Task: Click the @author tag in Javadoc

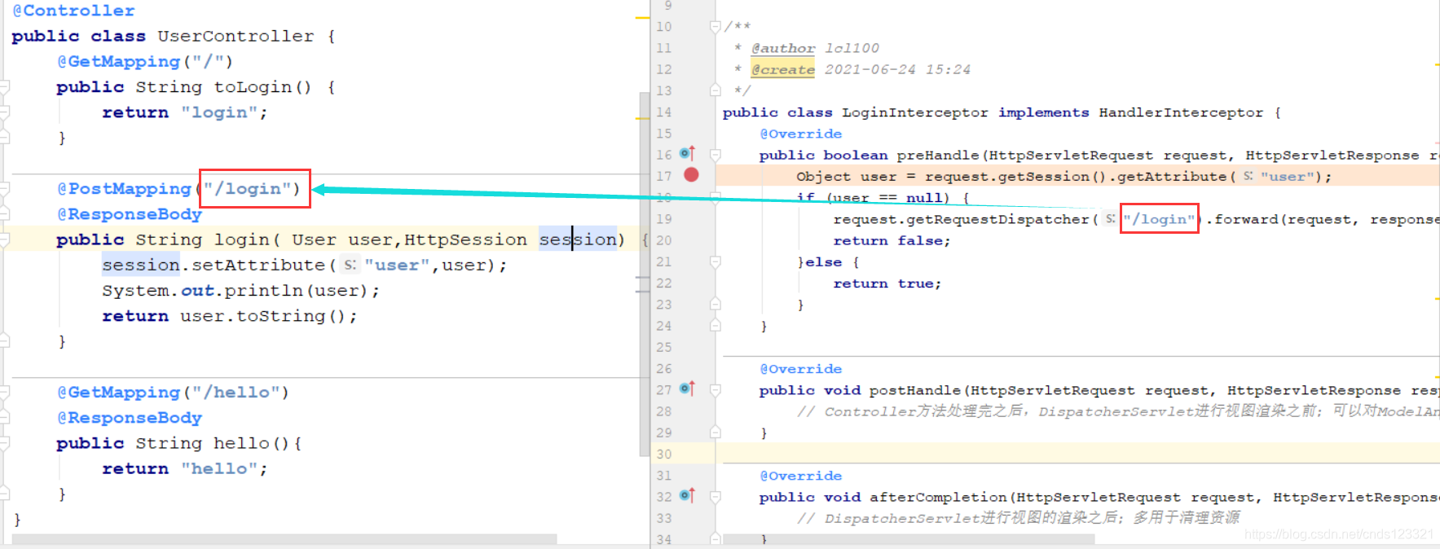Action: (782, 48)
